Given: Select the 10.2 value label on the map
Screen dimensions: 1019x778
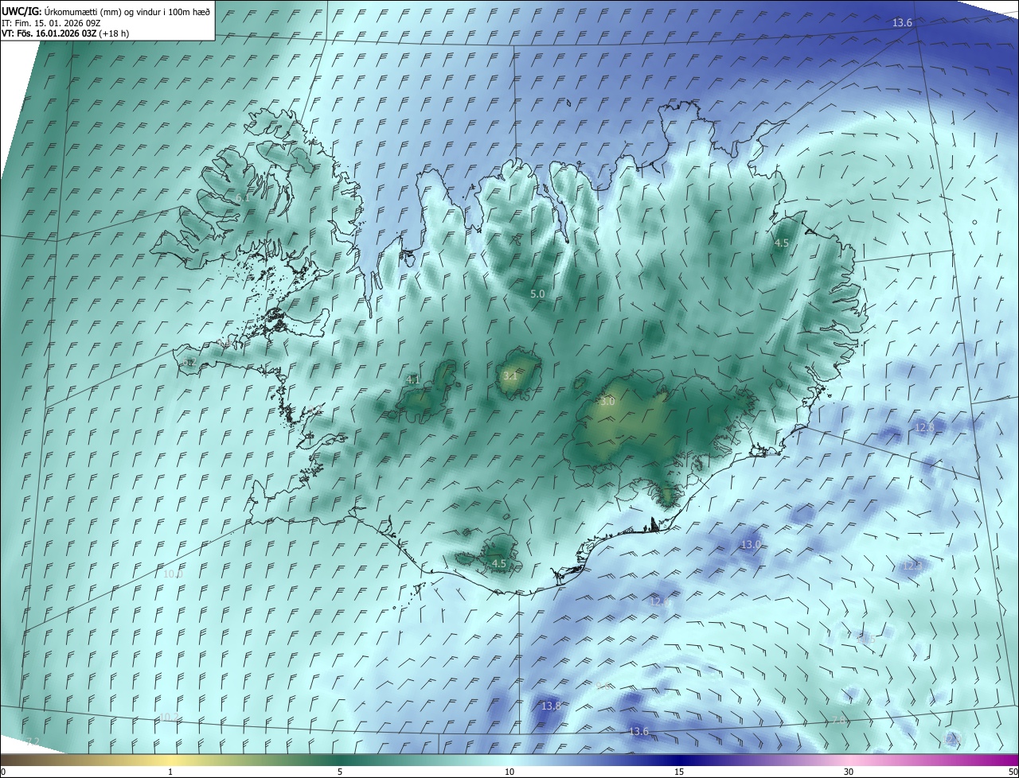Looking at the screenshot, I should pos(168,718).
